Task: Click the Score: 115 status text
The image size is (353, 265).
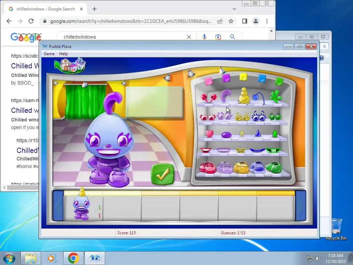Action: pos(127,233)
